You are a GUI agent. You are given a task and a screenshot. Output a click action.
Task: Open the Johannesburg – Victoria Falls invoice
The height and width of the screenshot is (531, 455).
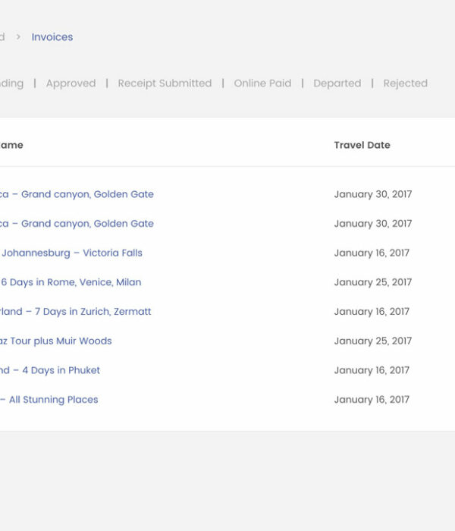coord(71,253)
